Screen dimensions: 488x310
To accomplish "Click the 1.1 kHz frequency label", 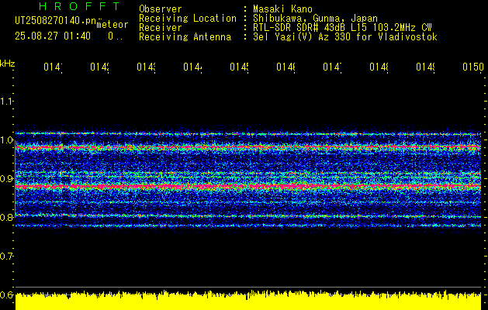I will pos(6,102).
